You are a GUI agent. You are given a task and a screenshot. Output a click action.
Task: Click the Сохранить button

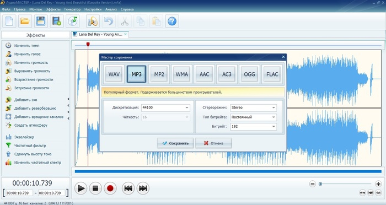[x=175, y=143]
